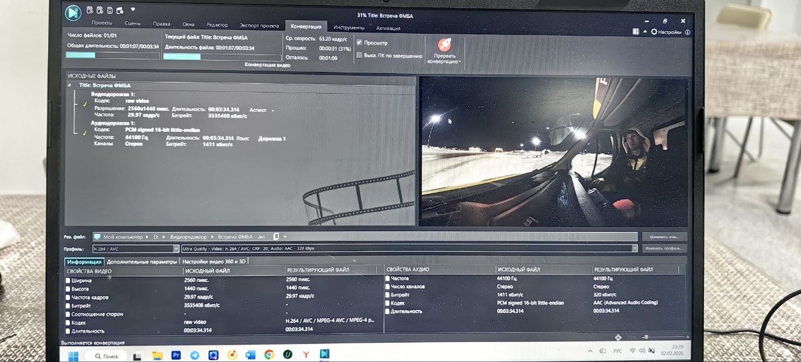
Task: Click the Ширина video property row
Action: click(224, 280)
